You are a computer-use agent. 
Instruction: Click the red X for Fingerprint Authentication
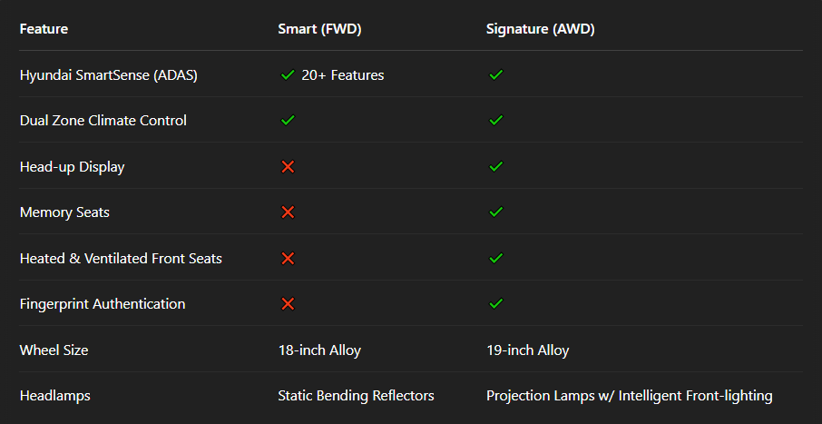click(288, 304)
